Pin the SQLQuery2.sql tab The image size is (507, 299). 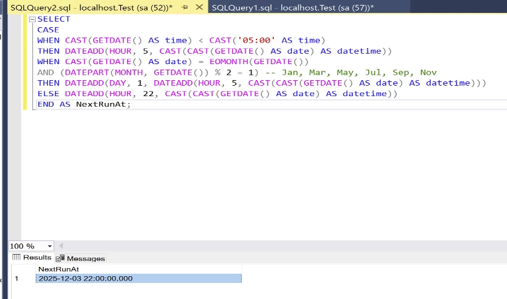click(x=185, y=7)
